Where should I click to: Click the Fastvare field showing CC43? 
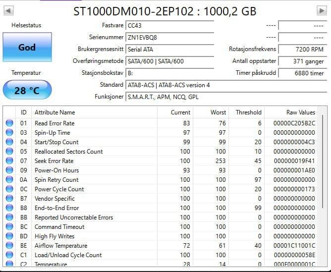[170, 26]
